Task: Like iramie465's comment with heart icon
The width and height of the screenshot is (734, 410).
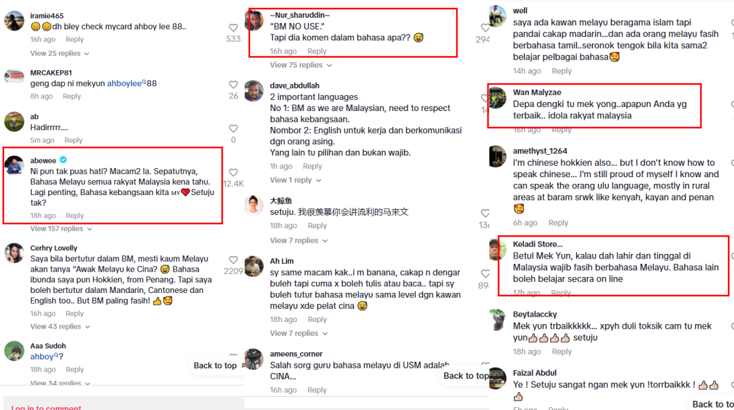Action: [x=233, y=28]
